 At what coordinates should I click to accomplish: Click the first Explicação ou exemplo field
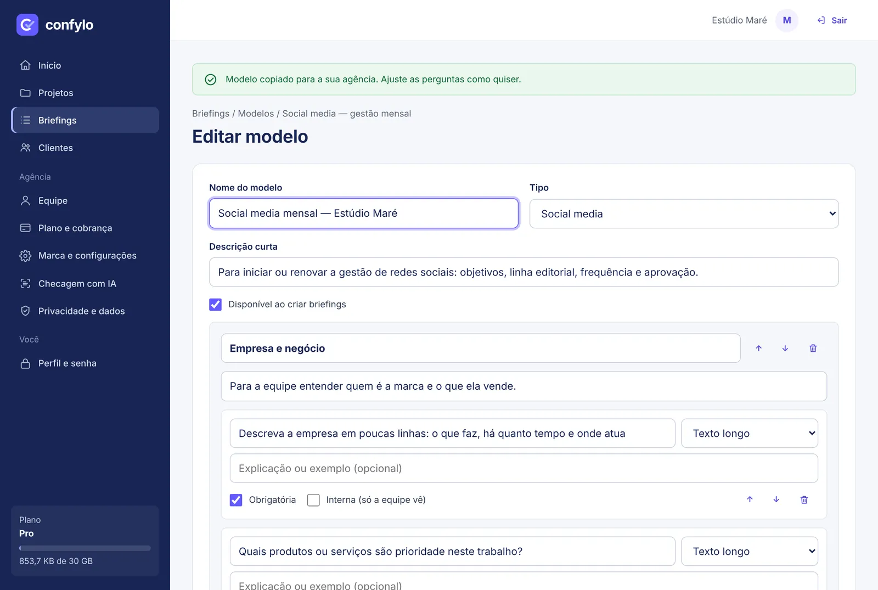tap(524, 469)
